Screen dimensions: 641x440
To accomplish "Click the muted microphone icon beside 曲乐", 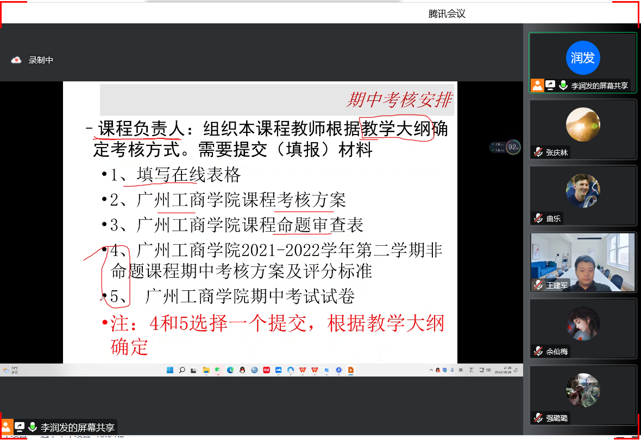I will [538, 219].
